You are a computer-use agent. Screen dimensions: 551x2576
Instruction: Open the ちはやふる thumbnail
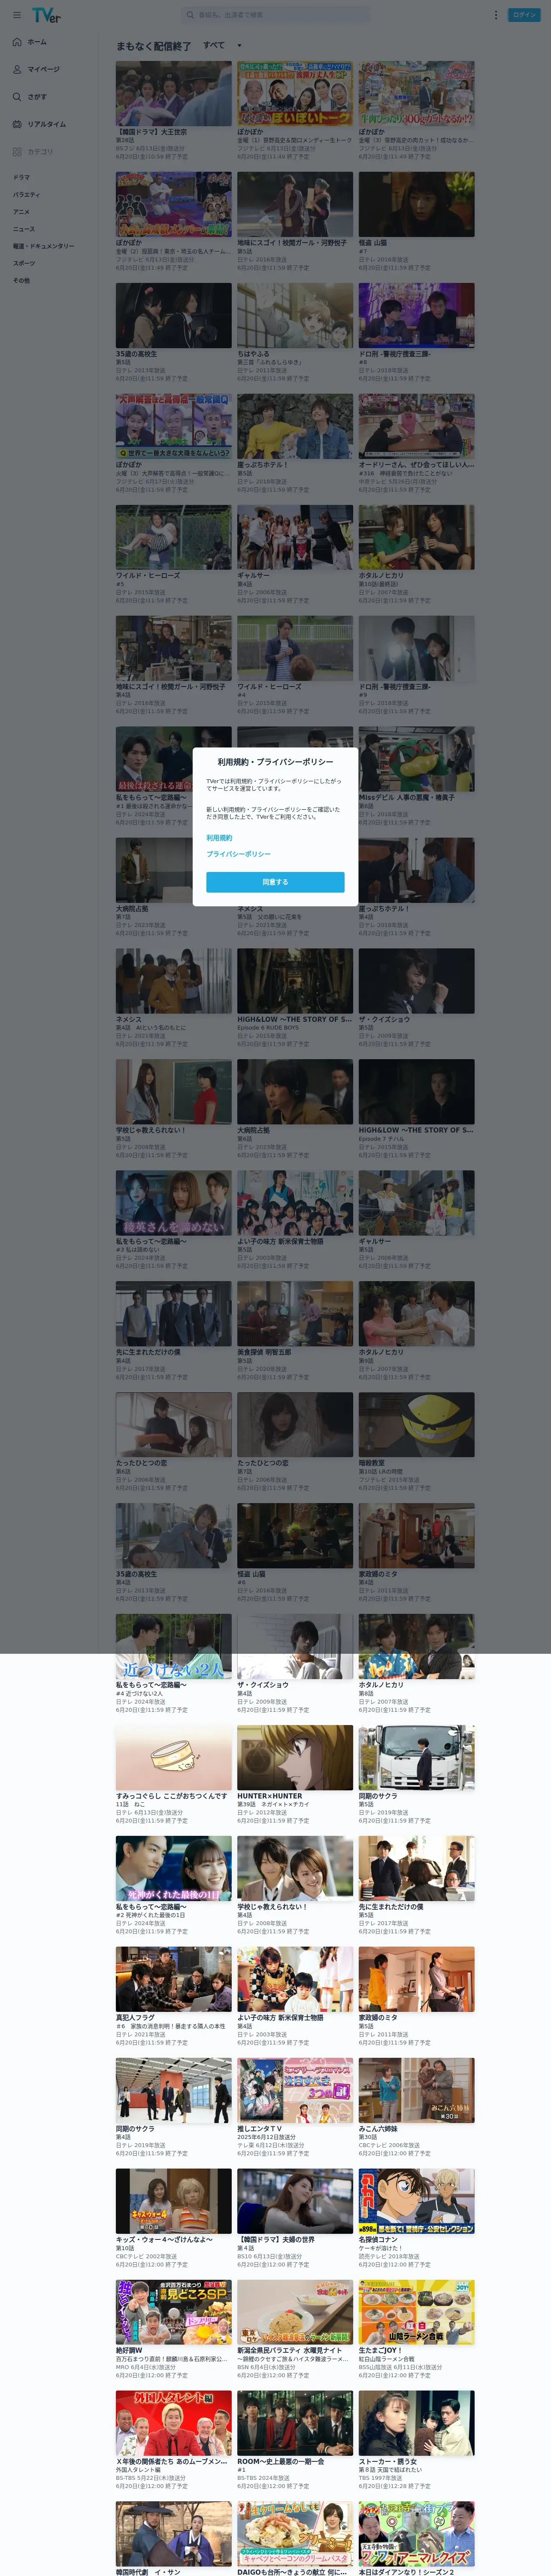295,315
